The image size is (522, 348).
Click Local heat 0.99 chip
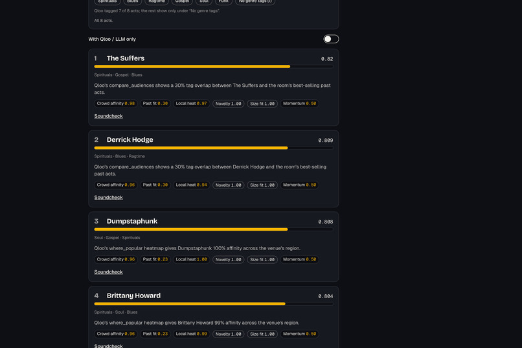click(x=192, y=334)
